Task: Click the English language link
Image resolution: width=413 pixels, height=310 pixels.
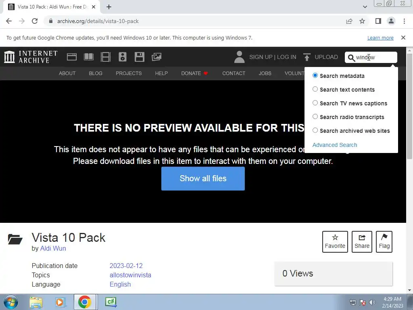Action: pyautogui.click(x=120, y=284)
